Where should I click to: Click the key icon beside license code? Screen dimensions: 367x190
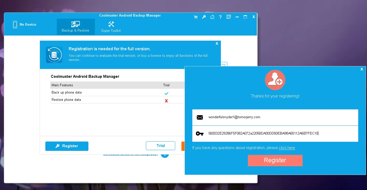[200, 133]
